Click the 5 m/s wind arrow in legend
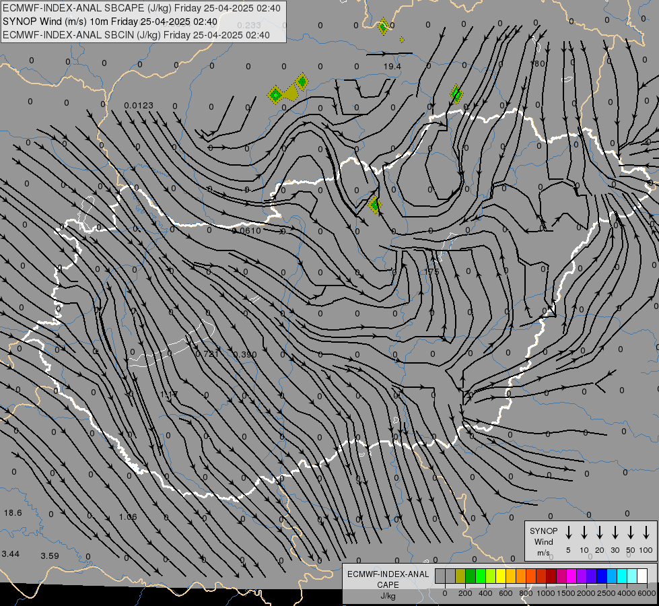The image size is (659, 606). 569,533
